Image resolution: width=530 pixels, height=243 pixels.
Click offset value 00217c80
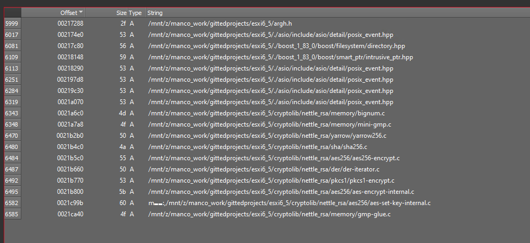tap(70, 46)
